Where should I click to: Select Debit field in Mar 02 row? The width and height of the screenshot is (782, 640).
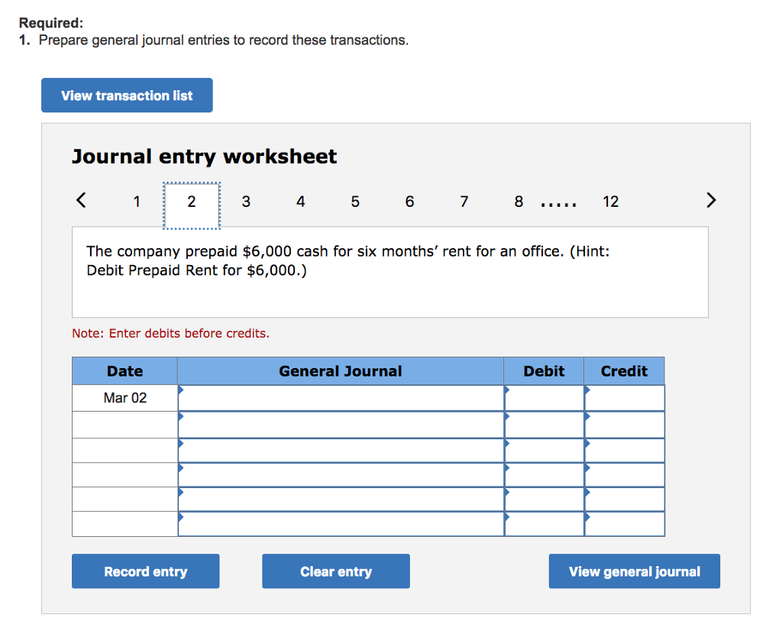tap(544, 398)
